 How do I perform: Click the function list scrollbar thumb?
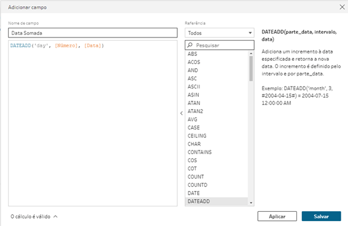point(251,68)
